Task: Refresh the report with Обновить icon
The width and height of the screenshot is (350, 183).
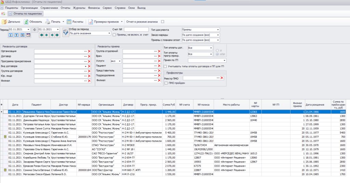Action: pos(26,22)
